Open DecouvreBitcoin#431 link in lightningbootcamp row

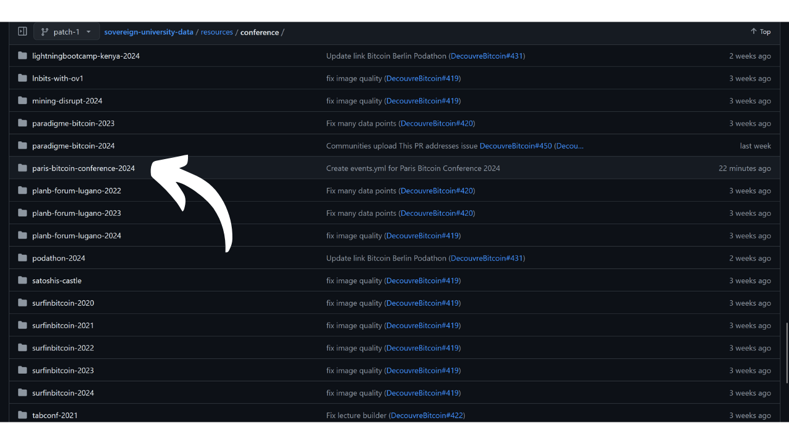[x=486, y=56]
